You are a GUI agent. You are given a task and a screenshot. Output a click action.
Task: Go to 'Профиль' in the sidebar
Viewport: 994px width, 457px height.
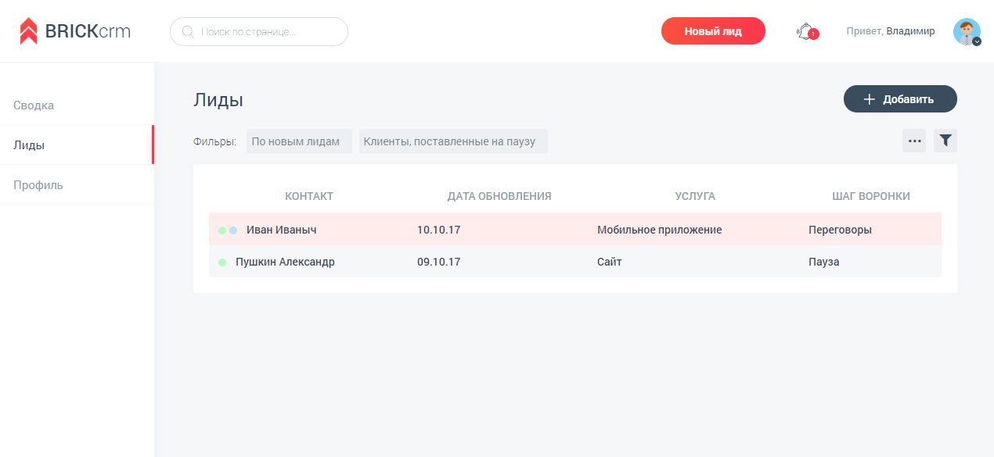click(38, 185)
